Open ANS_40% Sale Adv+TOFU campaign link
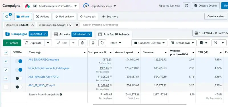This screenshot has height=107, width=228. (44, 77)
